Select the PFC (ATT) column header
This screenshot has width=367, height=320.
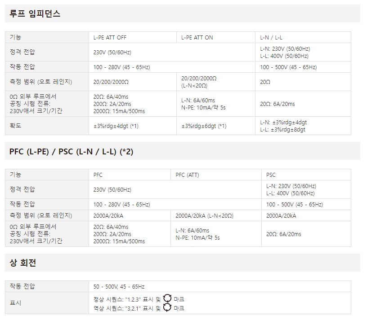click(x=187, y=175)
